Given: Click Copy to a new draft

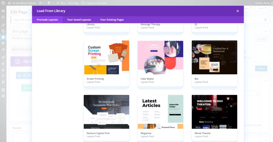Looking at the screenshot, I should [96, 3].
